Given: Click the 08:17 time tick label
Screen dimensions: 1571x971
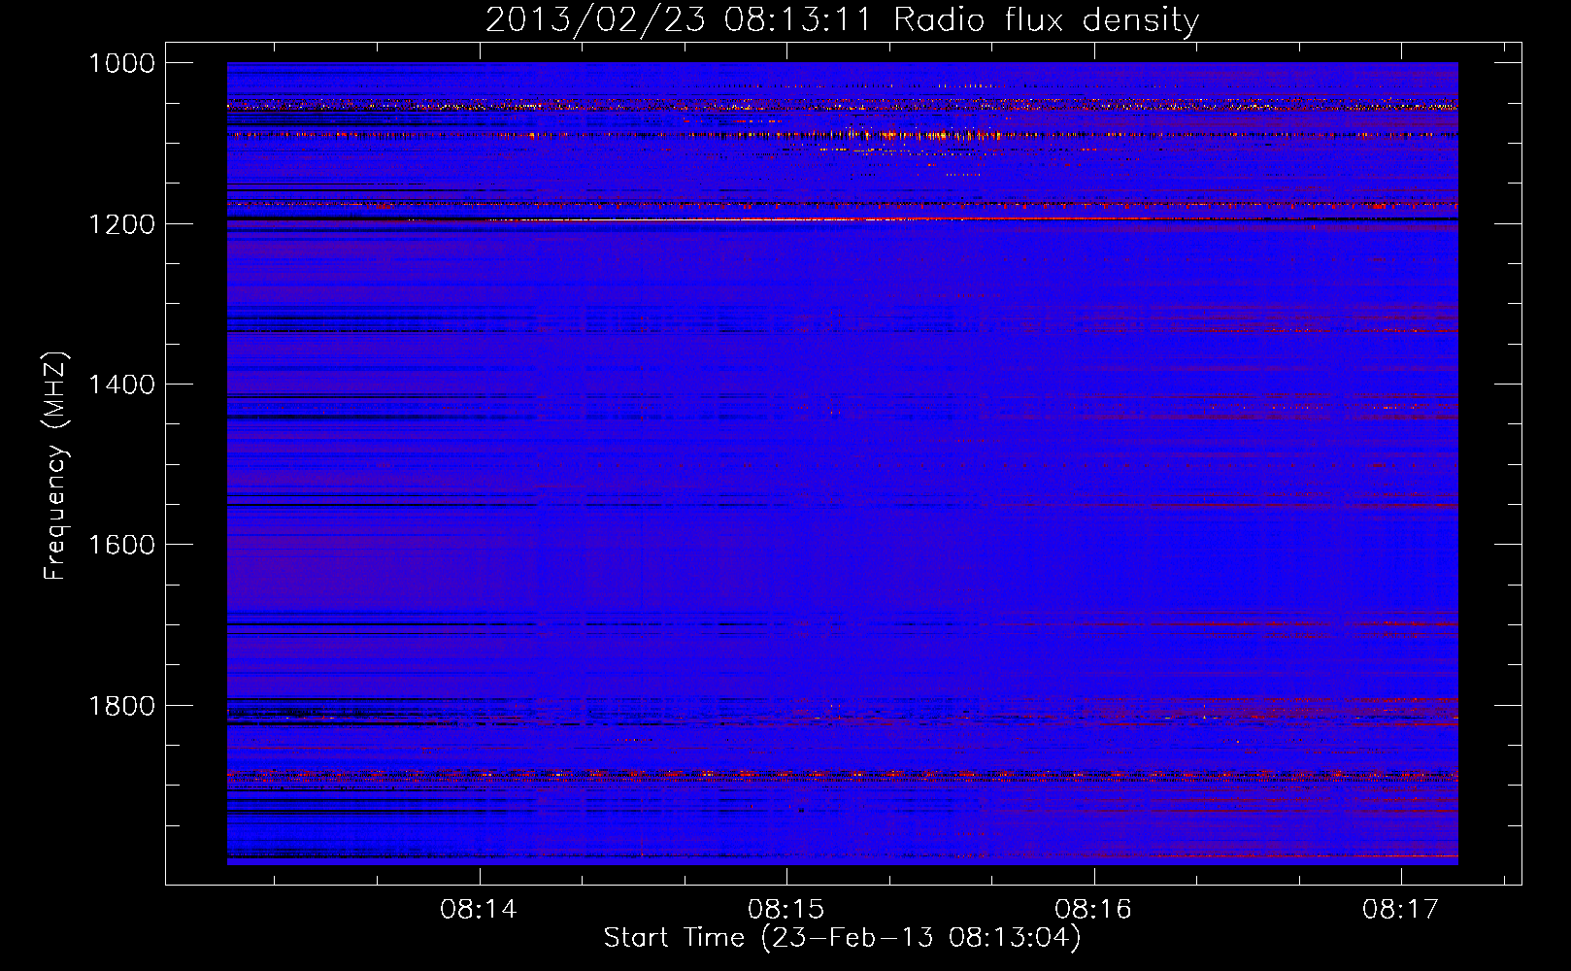Looking at the screenshot, I should coord(1401,910).
